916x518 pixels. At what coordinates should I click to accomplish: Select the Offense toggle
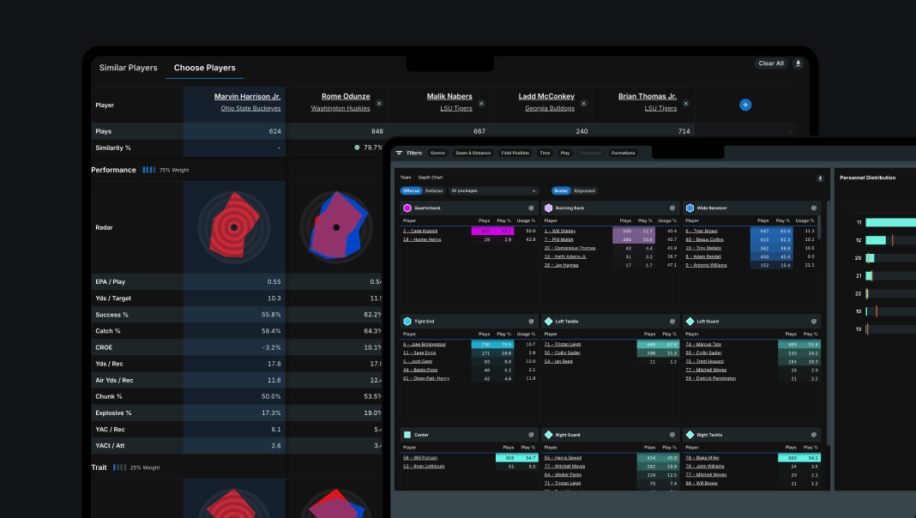tap(410, 190)
